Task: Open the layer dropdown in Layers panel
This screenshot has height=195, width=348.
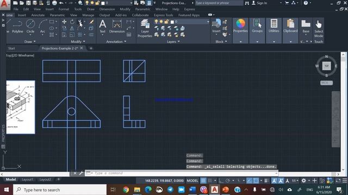Action: (208, 22)
